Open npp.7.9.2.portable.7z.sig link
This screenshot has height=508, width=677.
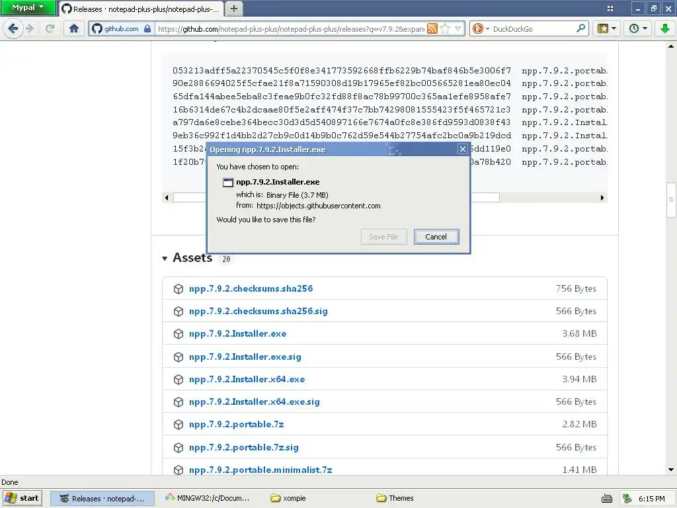pos(243,447)
